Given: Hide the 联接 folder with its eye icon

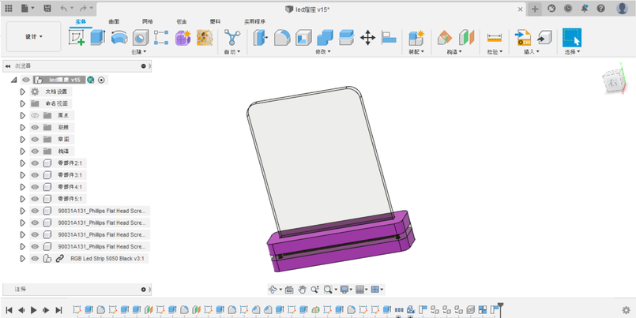Looking at the screenshot, I should click(x=35, y=127).
